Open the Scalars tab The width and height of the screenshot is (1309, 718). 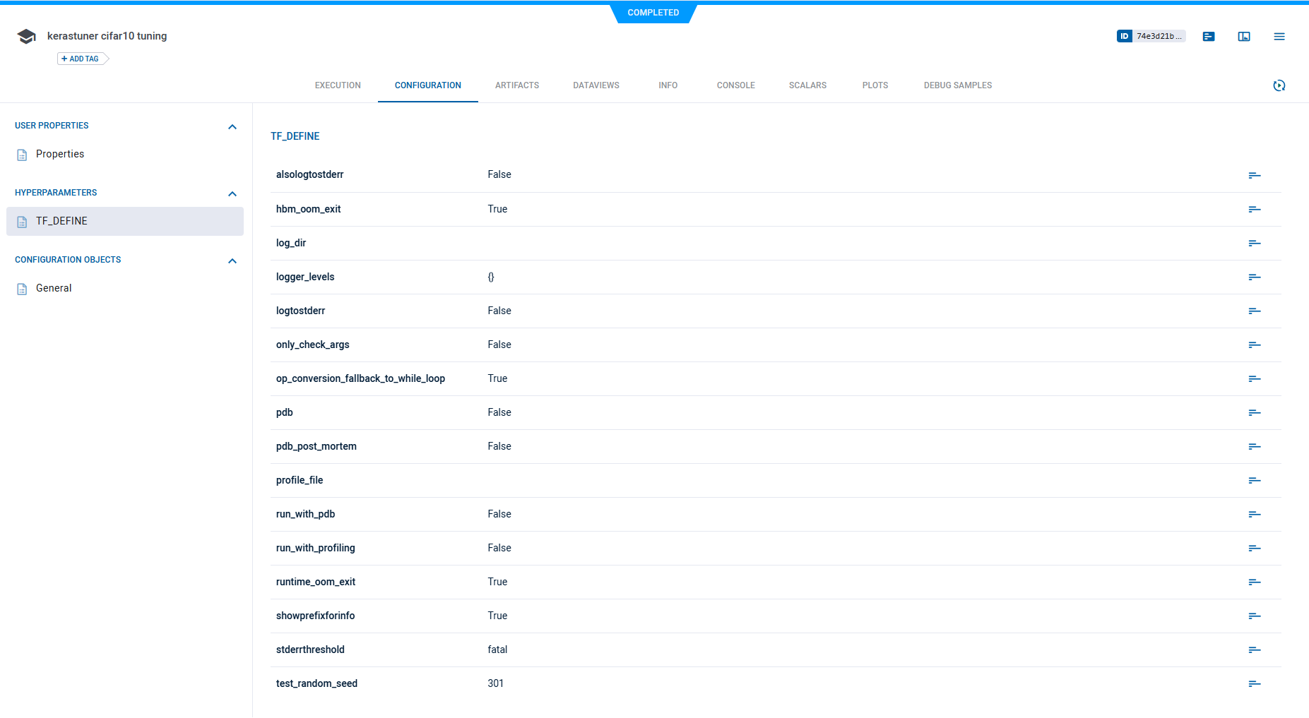807,85
